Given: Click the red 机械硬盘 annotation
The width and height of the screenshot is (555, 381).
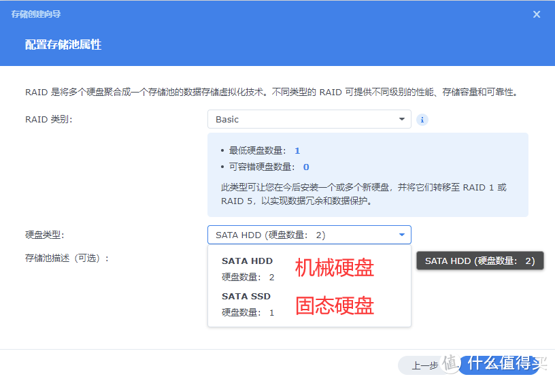Looking at the screenshot, I should coord(334,268).
